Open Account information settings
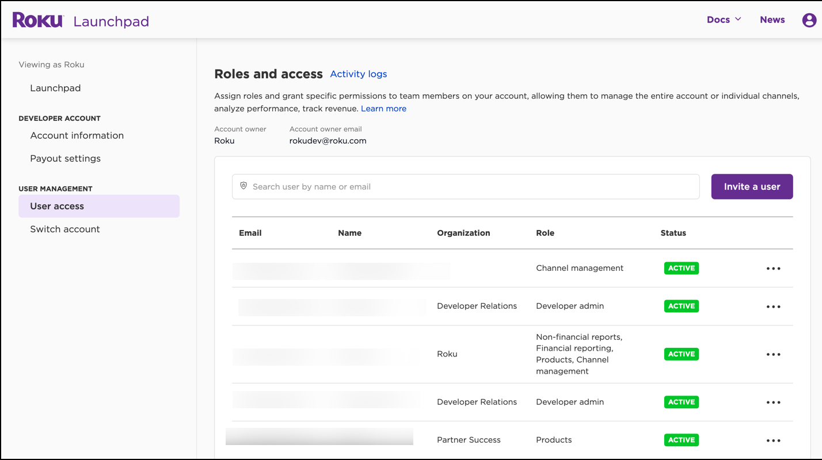The image size is (822, 460). click(x=77, y=135)
